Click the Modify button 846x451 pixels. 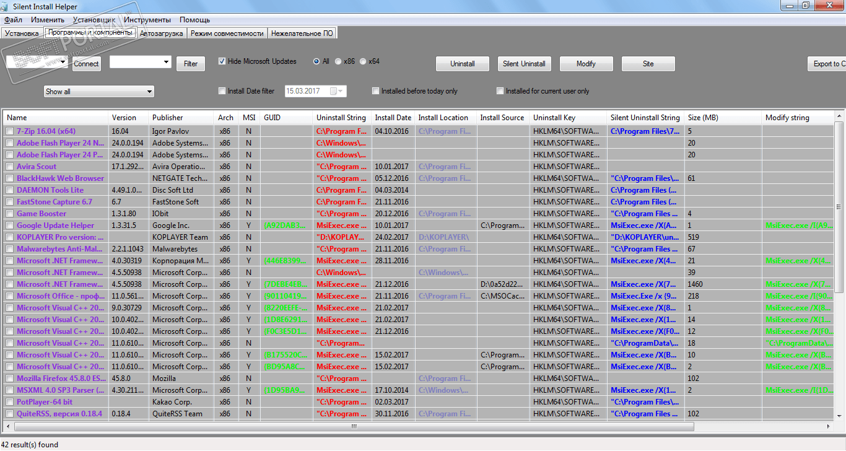click(x=587, y=64)
